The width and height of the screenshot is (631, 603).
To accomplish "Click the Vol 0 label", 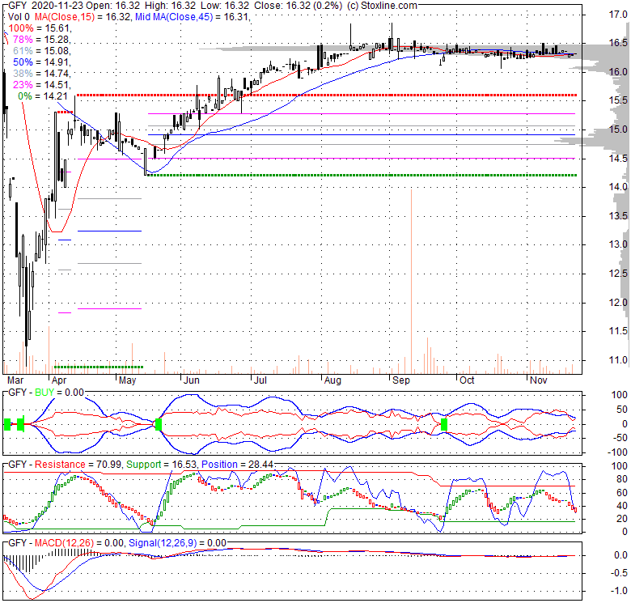I will pos(19,17).
